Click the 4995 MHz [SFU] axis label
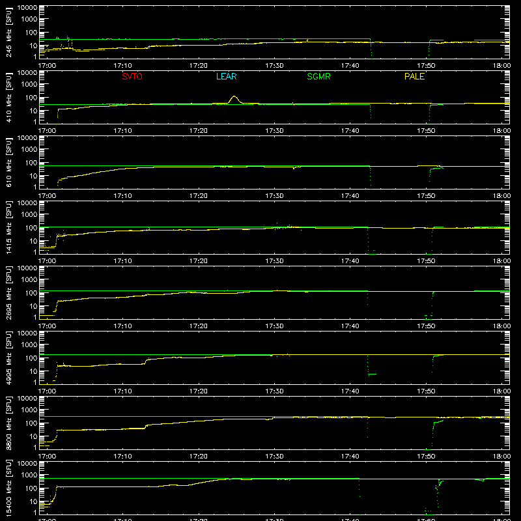 coord(9,358)
